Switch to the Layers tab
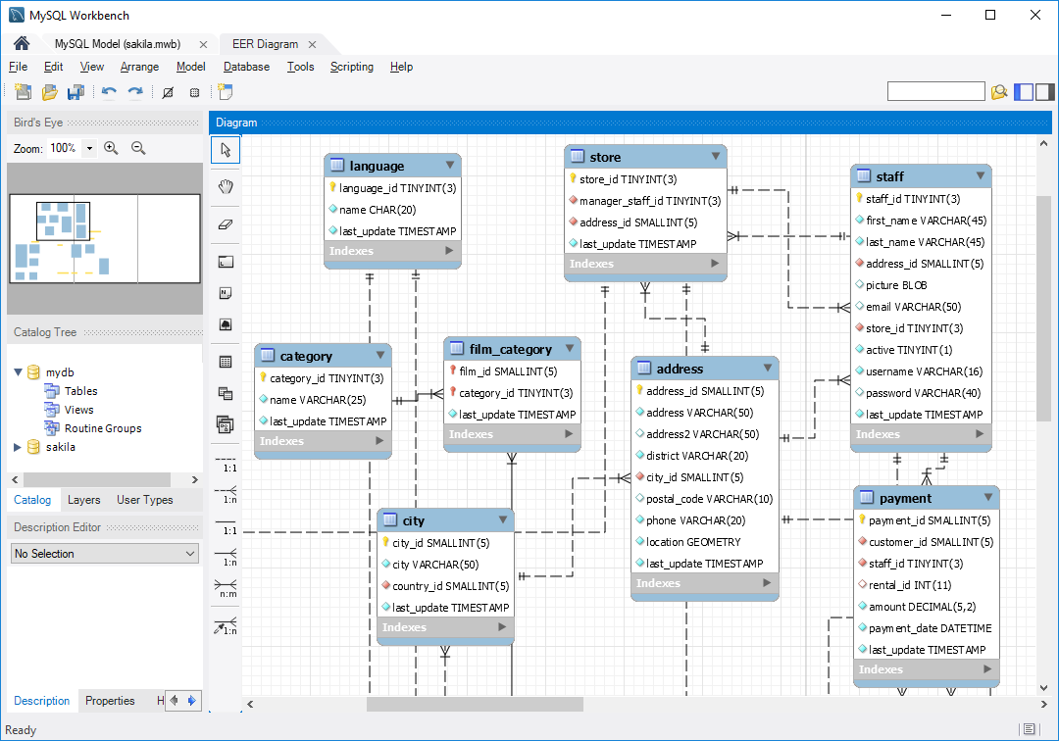1059x741 pixels. [84, 500]
